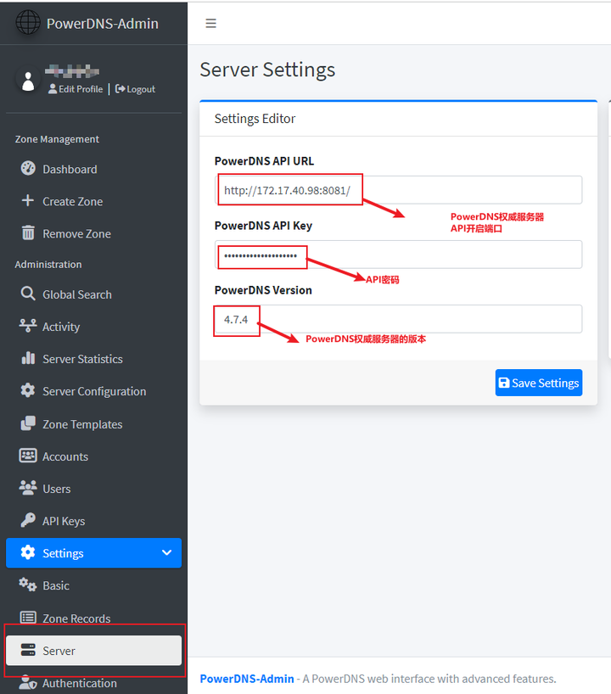Open the API Keys page

93,521
